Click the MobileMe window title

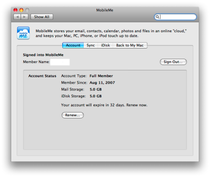105,10
